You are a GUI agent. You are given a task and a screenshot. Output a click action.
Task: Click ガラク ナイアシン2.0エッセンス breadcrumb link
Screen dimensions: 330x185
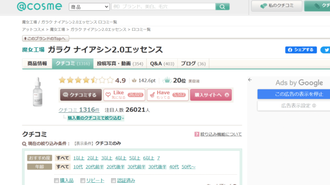[98, 29]
